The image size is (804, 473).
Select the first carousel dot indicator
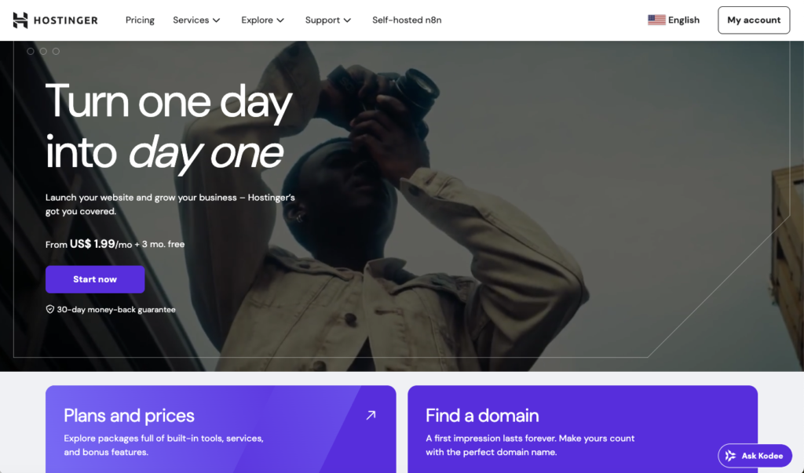31,51
